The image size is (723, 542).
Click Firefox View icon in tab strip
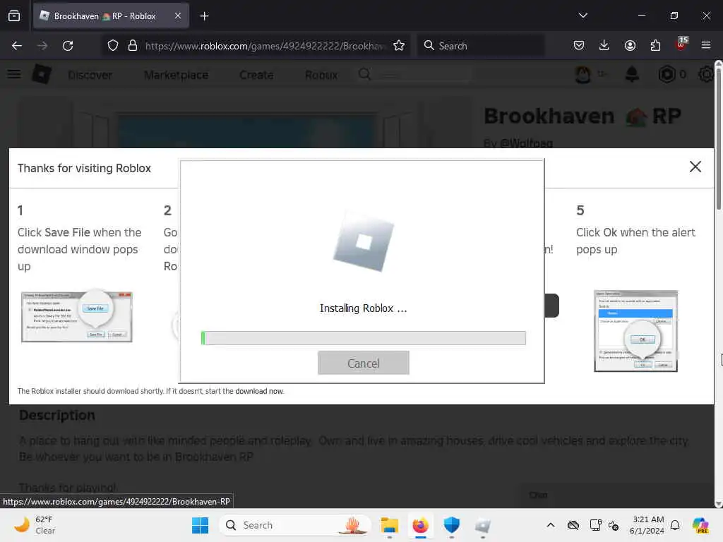coord(14,16)
